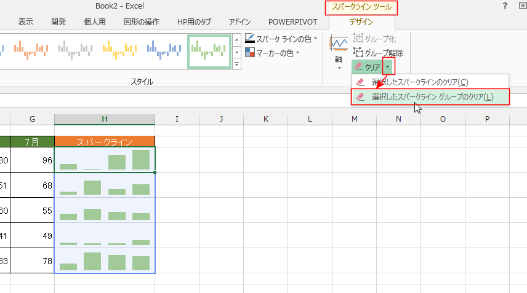The height and width of the screenshot is (293, 527).
Task: Open Excel help question mark
Action: pos(505,6)
